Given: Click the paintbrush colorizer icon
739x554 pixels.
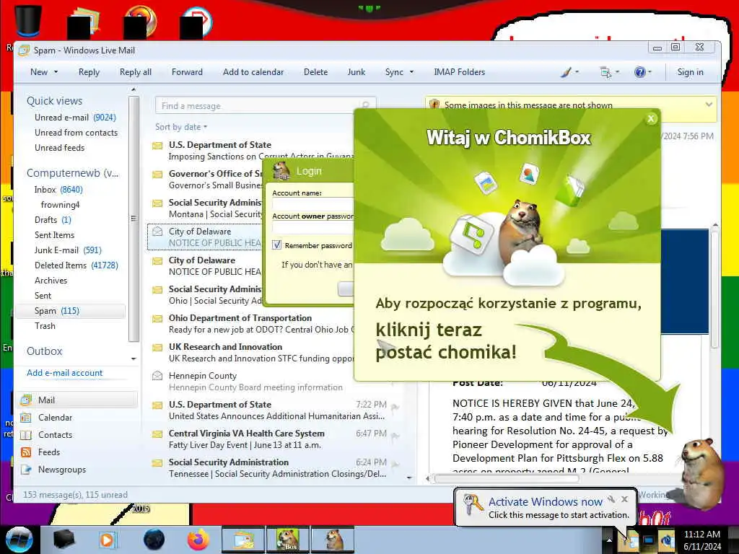Looking at the screenshot, I should (x=566, y=72).
